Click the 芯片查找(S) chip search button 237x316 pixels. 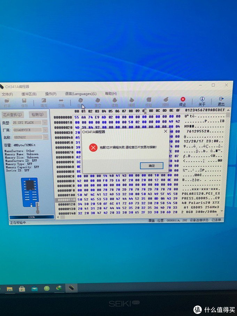[13, 115]
